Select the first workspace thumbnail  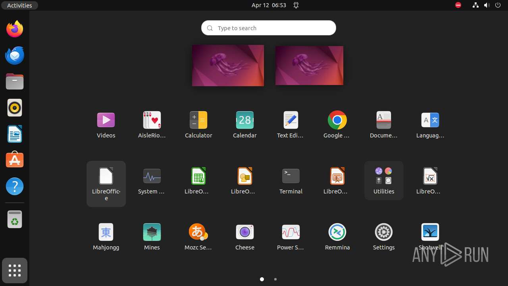click(228, 66)
